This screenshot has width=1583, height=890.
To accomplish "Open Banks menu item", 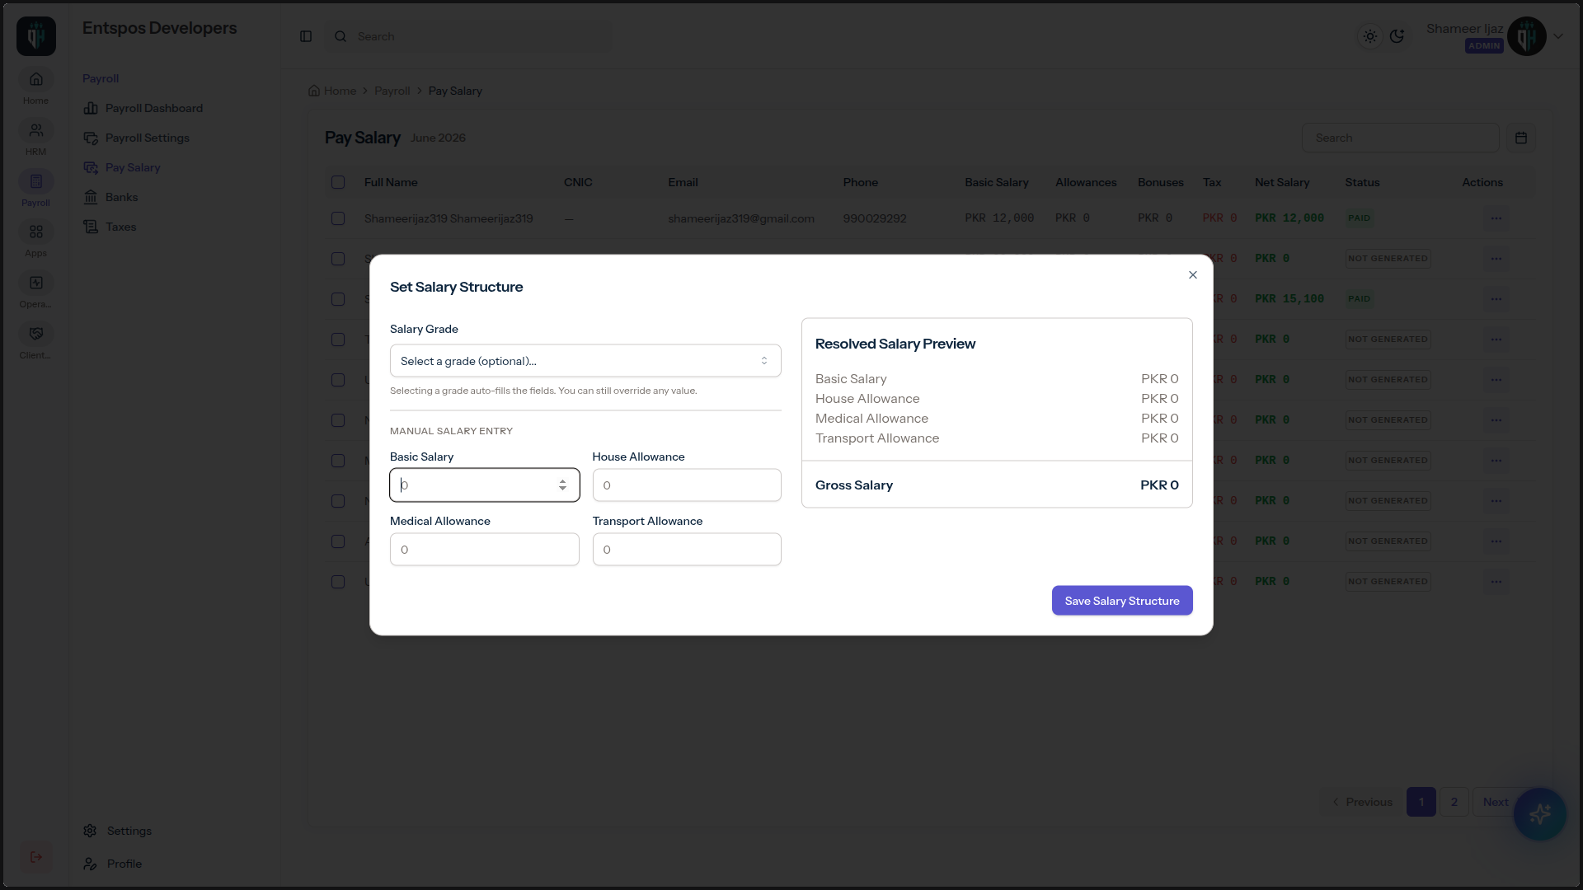I will (x=121, y=197).
